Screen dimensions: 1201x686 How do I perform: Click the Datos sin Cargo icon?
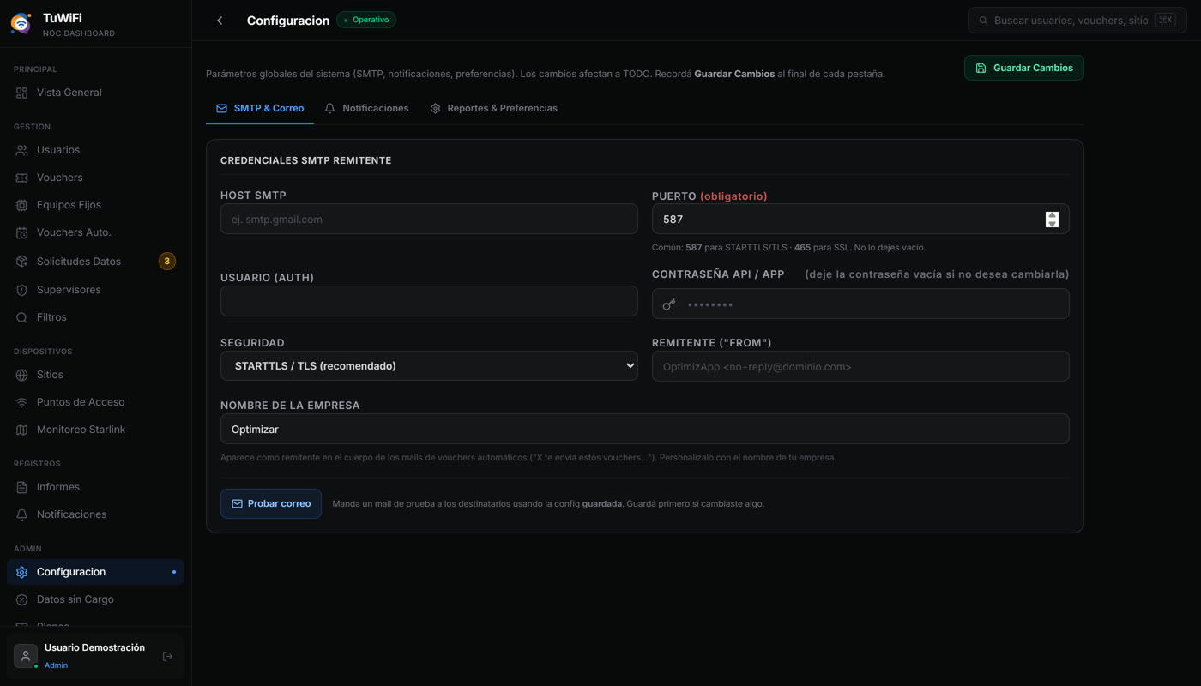coord(22,599)
